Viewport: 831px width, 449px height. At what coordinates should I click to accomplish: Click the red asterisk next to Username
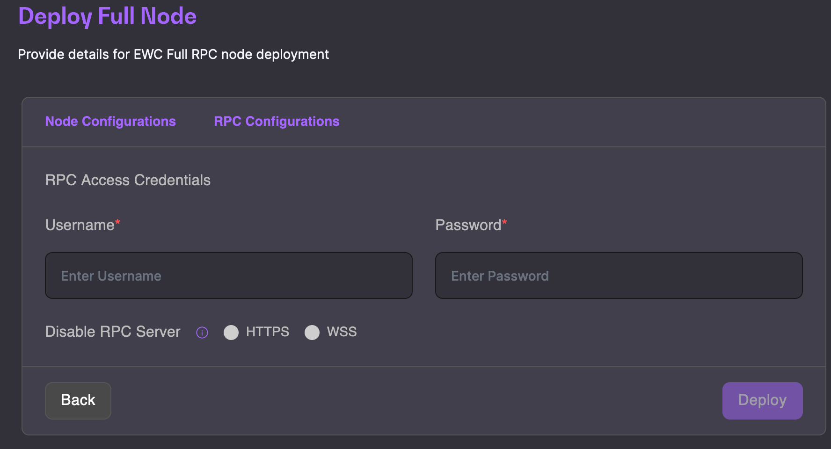118,222
